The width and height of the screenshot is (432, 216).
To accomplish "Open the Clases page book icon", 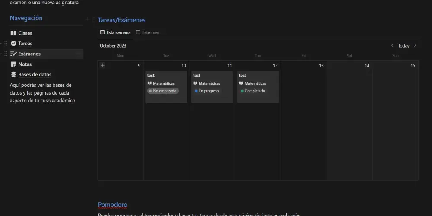I will point(13,33).
